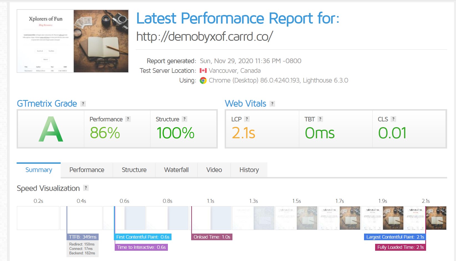Viewport: 456px width, 261px height.
Task: Open the help tooltip beside Structure score
Action: 185,119
